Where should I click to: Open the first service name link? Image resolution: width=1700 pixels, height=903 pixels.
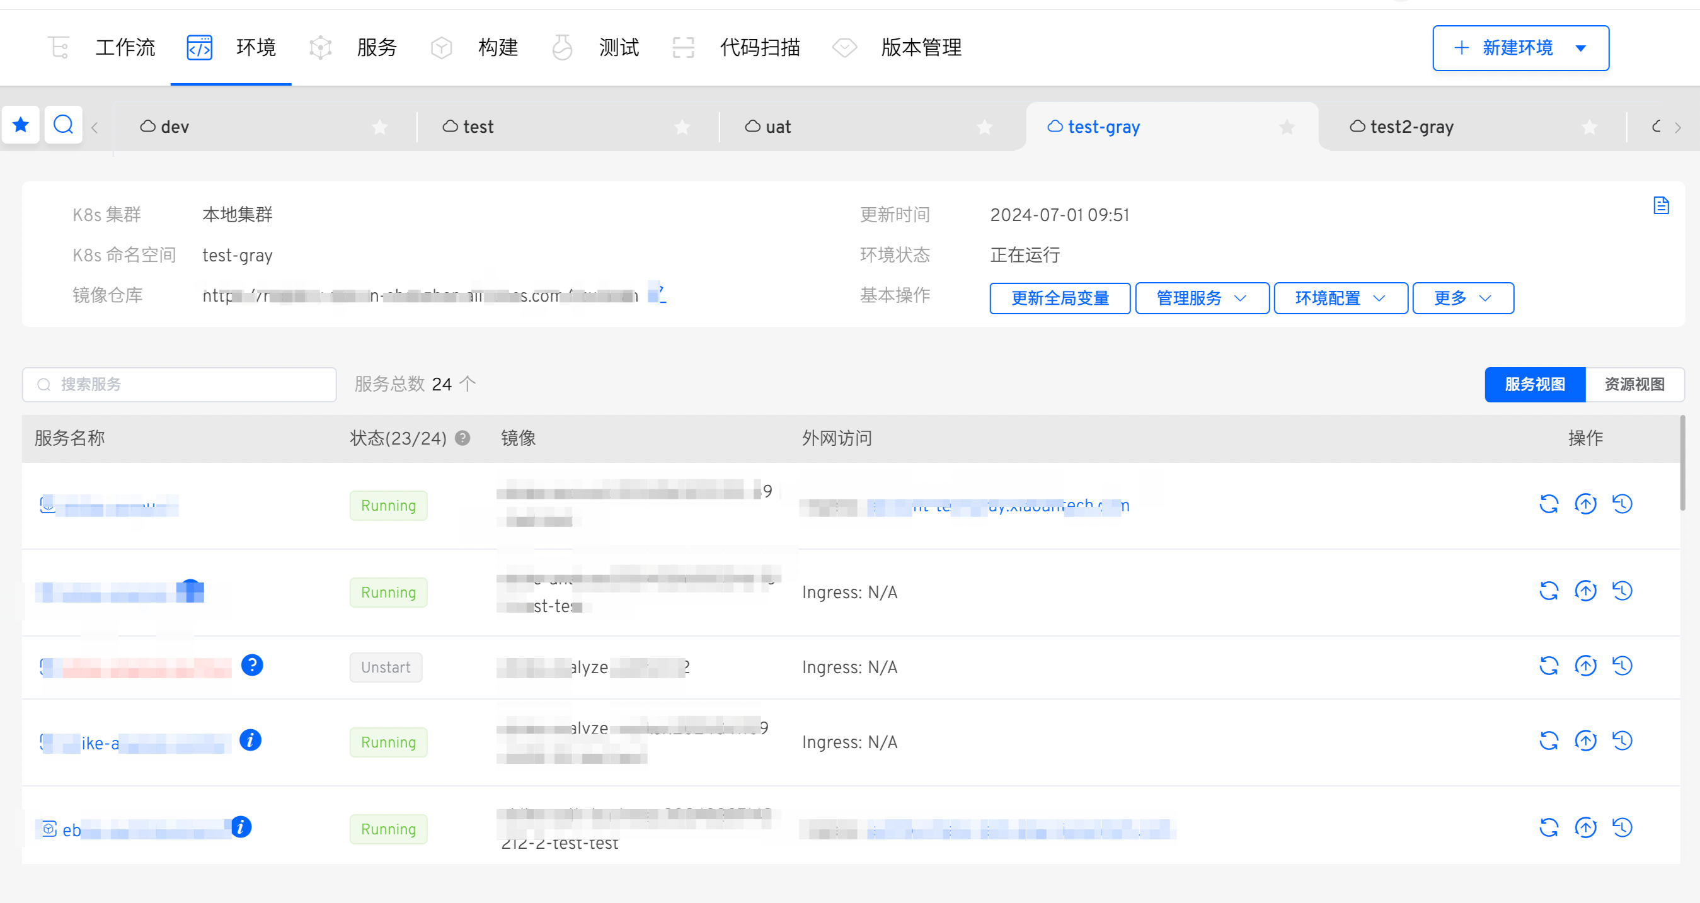(109, 505)
